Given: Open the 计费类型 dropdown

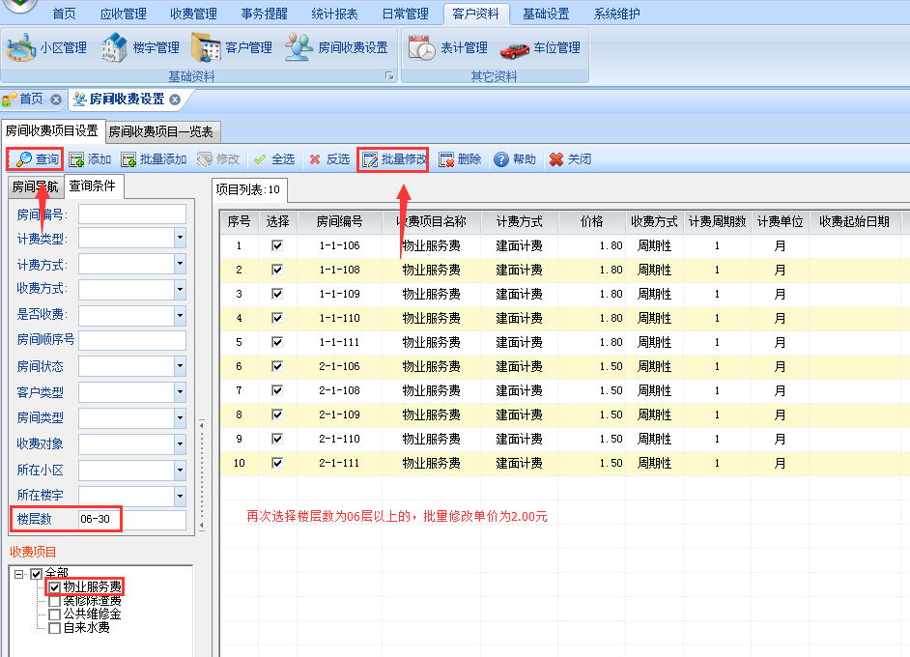Looking at the screenshot, I should point(180,238).
